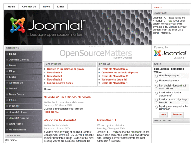Open Administrator sidebar link
The height and width of the screenshot is (143, 191).
click(x=23, y=130)
